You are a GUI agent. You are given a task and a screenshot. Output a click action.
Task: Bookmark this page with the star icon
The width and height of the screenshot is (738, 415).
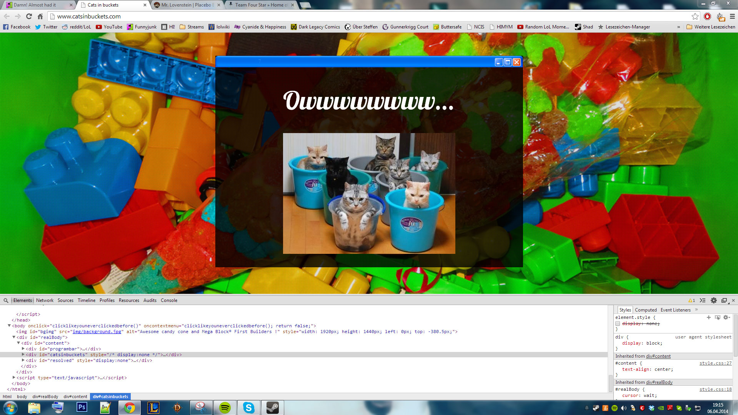click(x=695, y=16)
